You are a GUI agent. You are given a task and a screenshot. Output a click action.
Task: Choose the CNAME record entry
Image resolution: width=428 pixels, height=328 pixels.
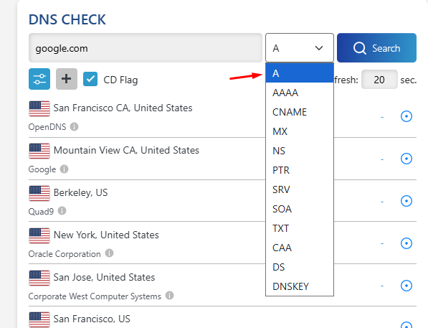300,112
